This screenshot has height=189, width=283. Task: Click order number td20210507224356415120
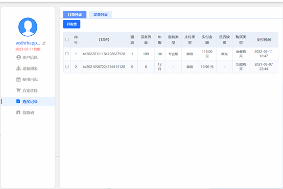click(x=104, y=66)
